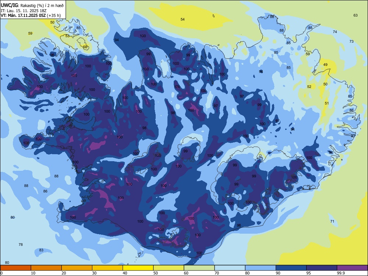
Task: Click the '30' tick label on color scale
Action: (x=94, y=273)
